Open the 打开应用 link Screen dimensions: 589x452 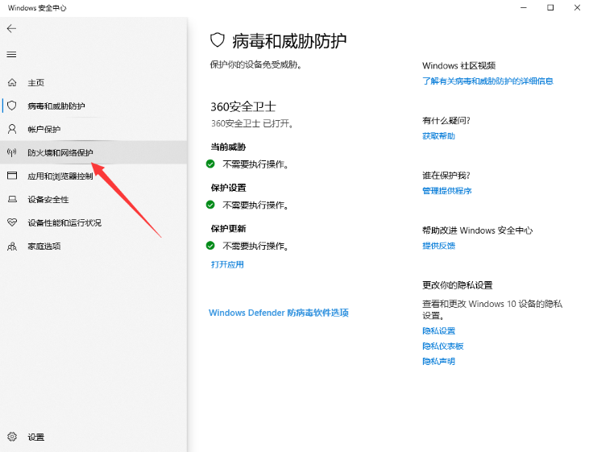pos(227,264)
